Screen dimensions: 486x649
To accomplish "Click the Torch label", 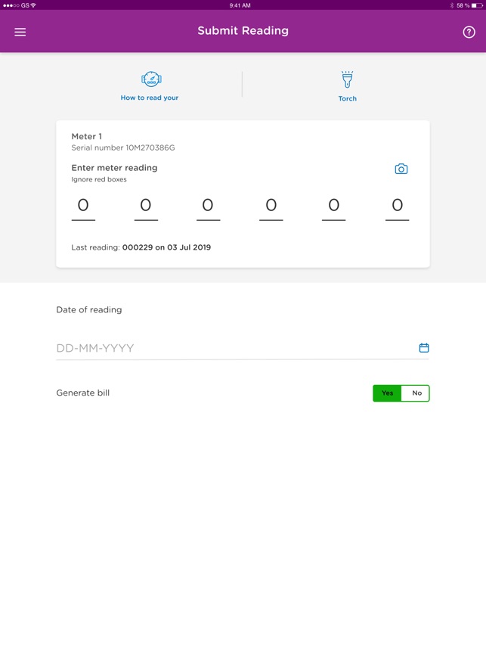I will point(347,98).
